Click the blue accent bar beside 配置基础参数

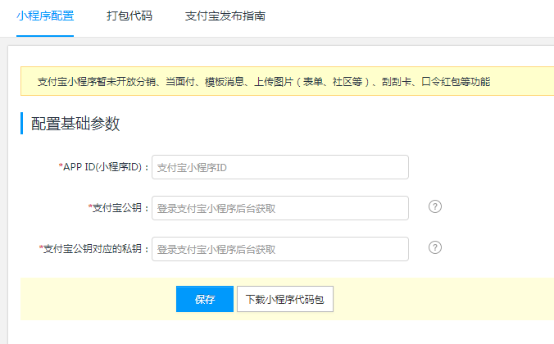click(21, 124)
